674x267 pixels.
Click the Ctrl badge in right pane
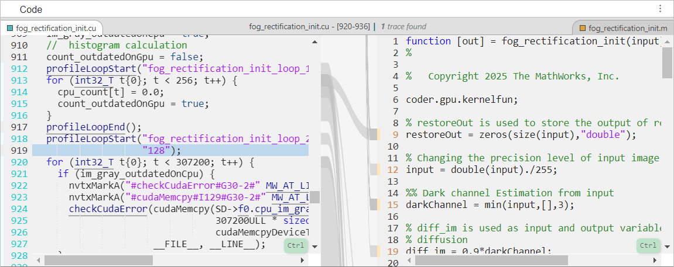point(648,245)
